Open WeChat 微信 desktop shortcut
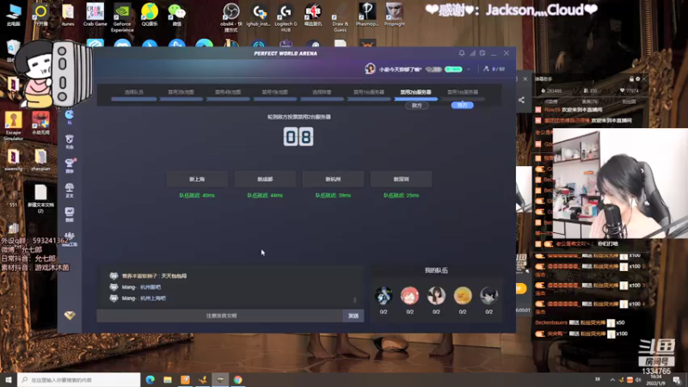The height and width of the screenshot is (387, 688). click(x=177, y=15)
